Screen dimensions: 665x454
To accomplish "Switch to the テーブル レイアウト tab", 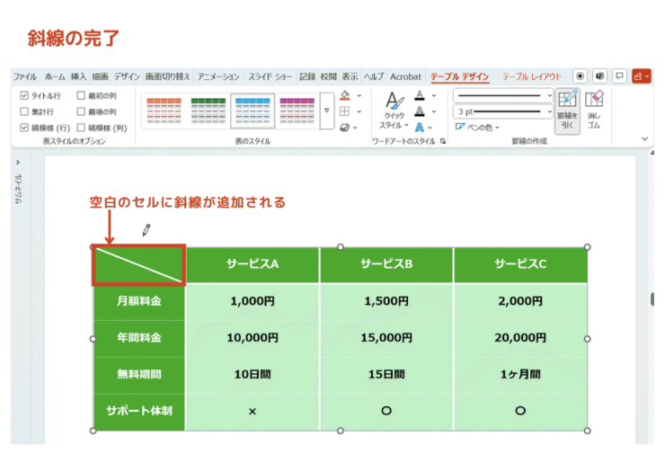I will (x=532, y=76).
